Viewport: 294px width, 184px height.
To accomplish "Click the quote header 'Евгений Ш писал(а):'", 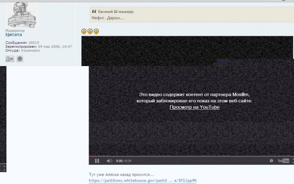I will [x=116, y=11].
